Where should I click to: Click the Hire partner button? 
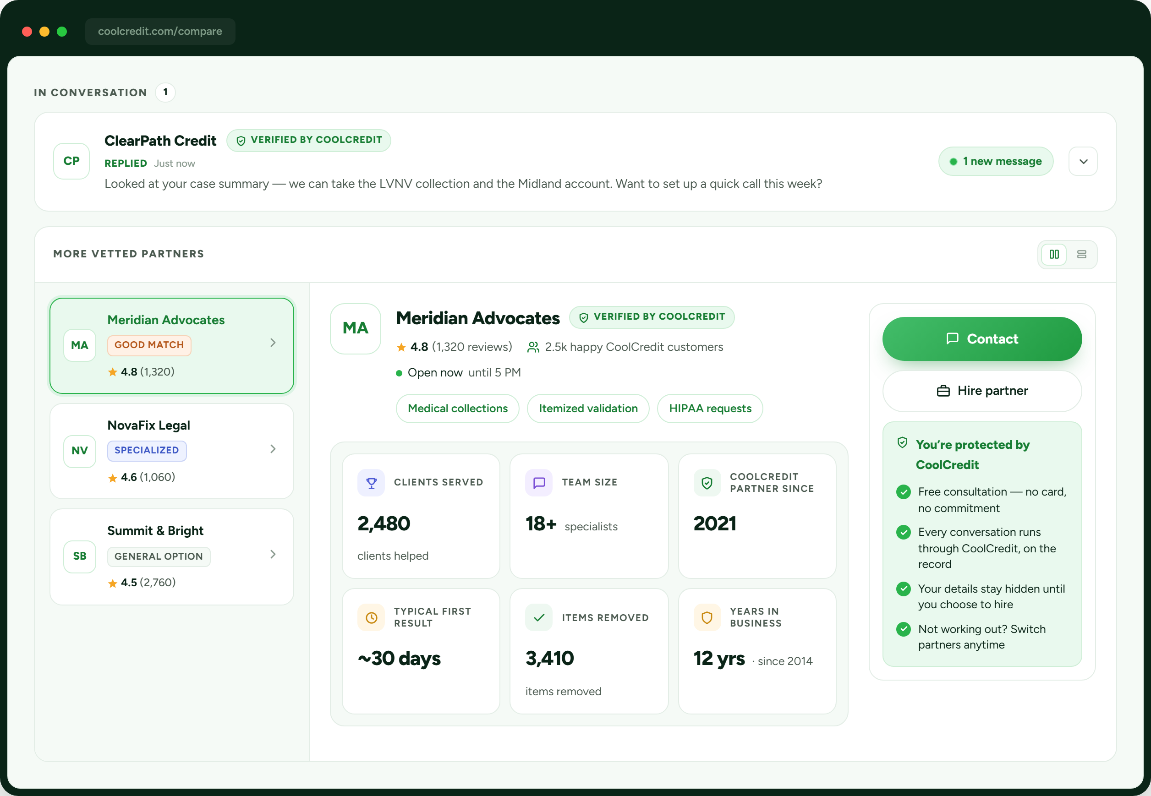pos(981,391)
